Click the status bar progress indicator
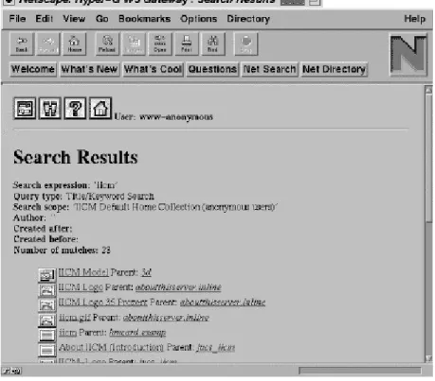 pyautogui.click(x=359, y=371)
